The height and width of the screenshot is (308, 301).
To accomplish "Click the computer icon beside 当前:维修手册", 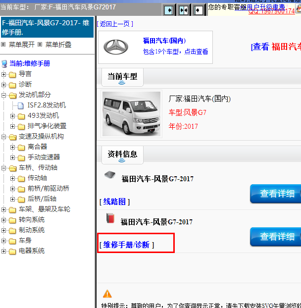I will tap(4, 64).
